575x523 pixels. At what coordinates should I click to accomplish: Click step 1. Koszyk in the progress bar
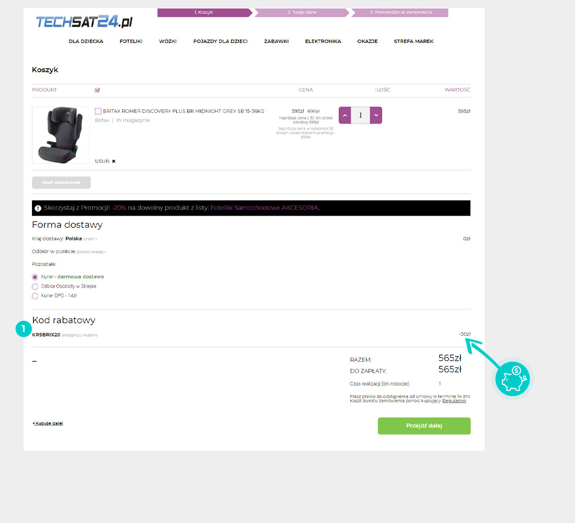click(x=204, y=13)
